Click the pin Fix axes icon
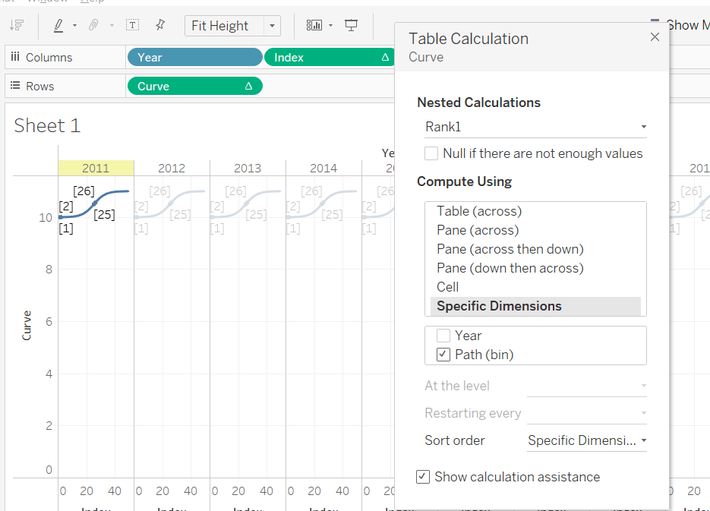 [x=160, y=25]
